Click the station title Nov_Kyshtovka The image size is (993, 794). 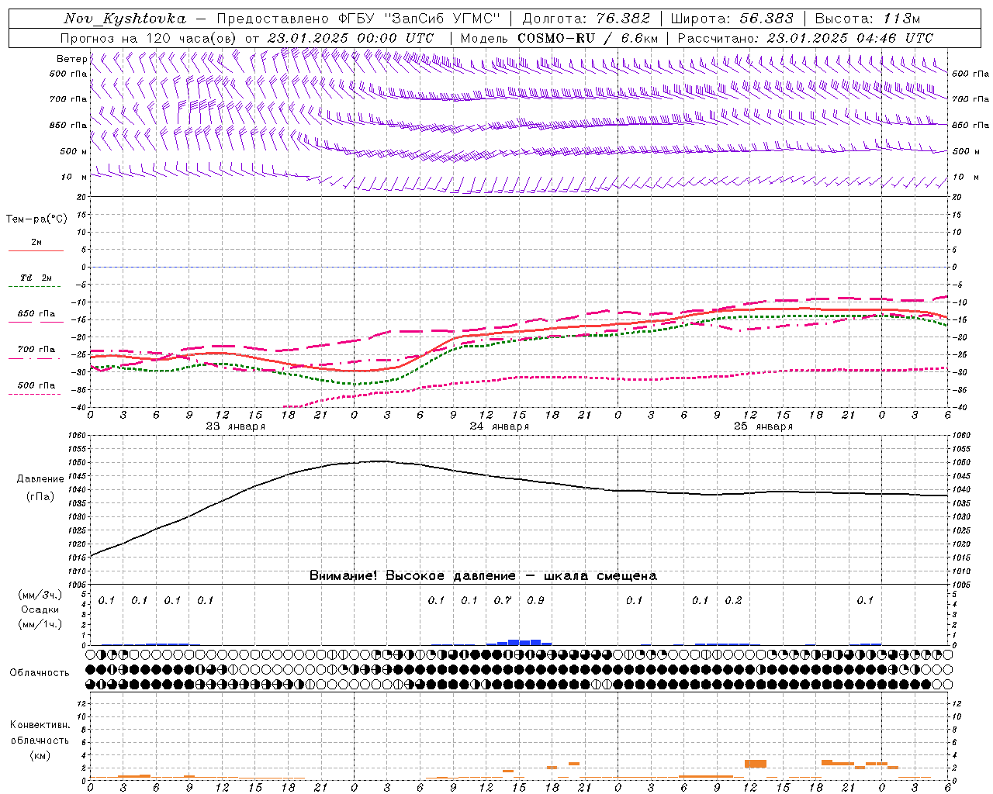click(125, 19)
